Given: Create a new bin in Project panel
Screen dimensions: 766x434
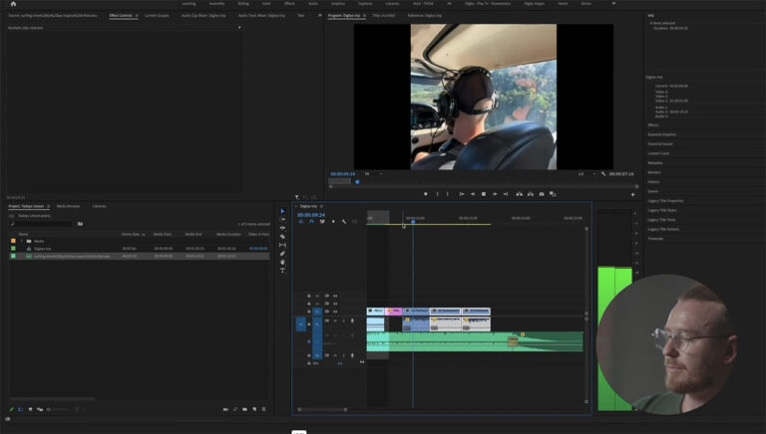Looking at the screenshot, I should pyautogui.click(x=244, y=409).
